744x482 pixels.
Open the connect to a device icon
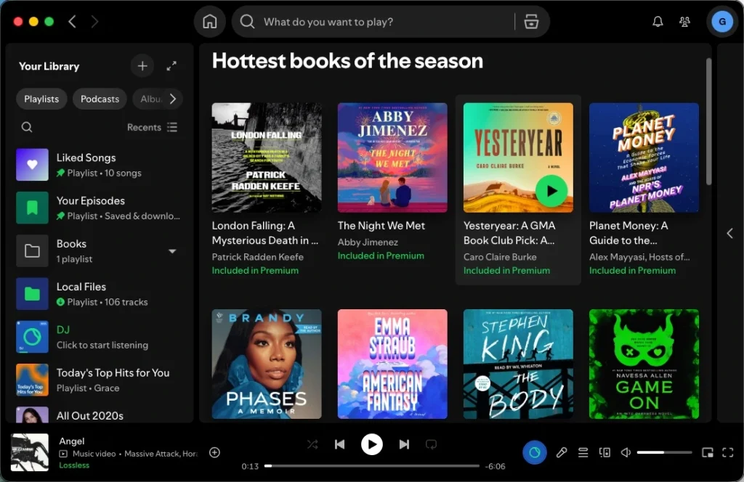point(604,453)
